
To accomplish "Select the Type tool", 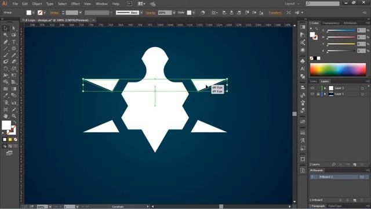I will point(14,42).
